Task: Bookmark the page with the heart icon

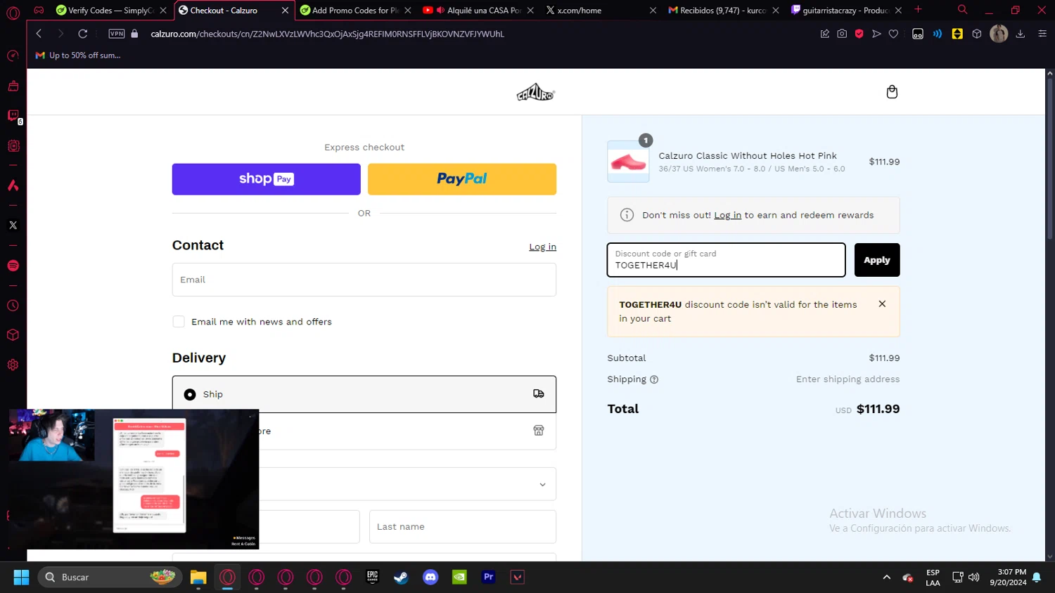Action: click(893, 34)
